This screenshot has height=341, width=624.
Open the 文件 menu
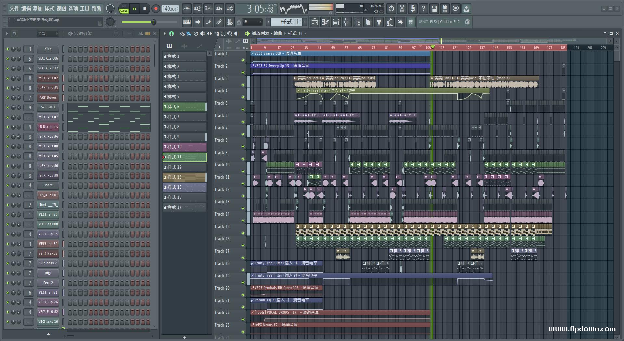point(14,9)
